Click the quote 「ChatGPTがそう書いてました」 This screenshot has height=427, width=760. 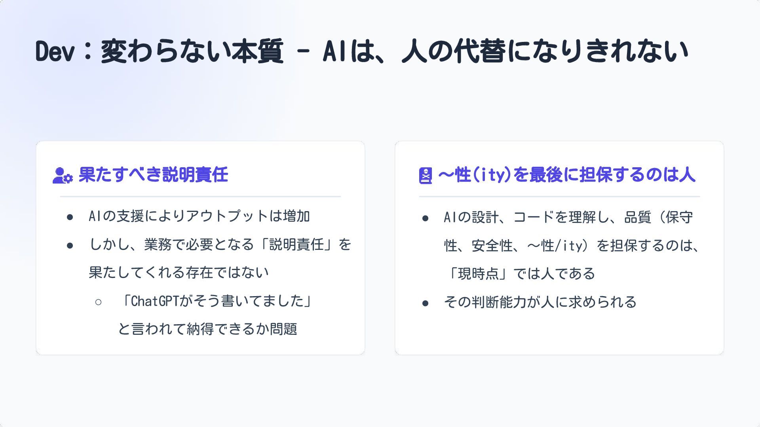pos(216,301)
